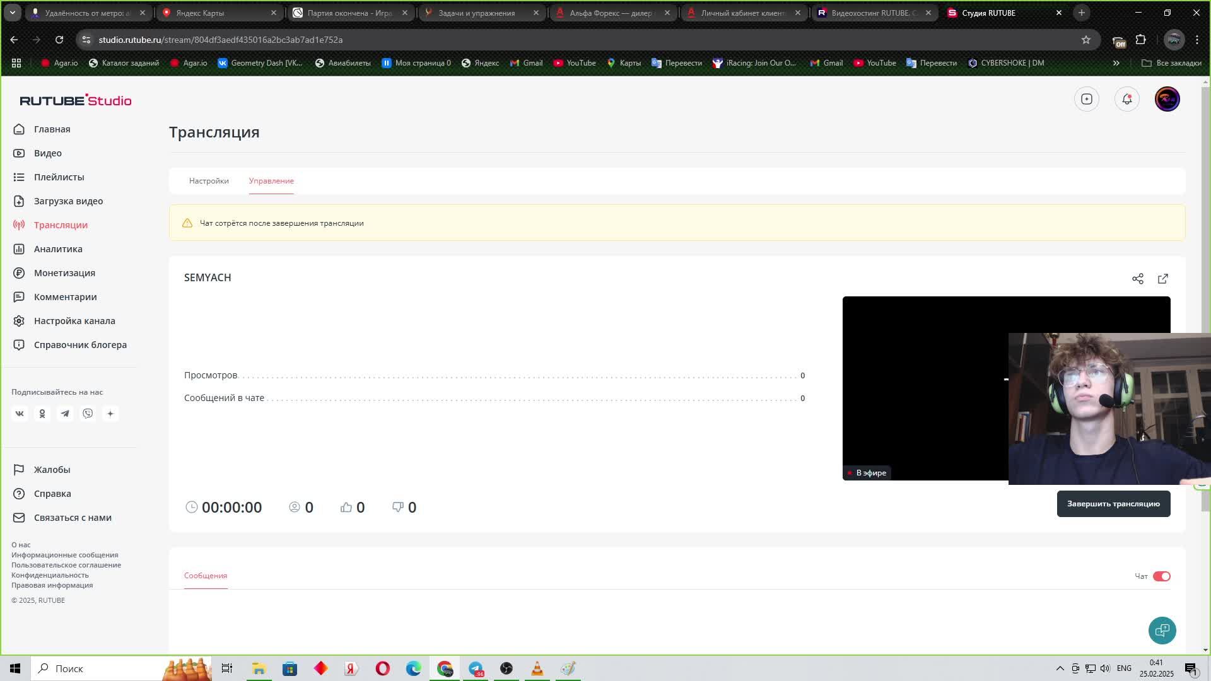Expand the tab search dropdown arrow
Viewport: 1211px width, 681px height.
coord(12,13)
